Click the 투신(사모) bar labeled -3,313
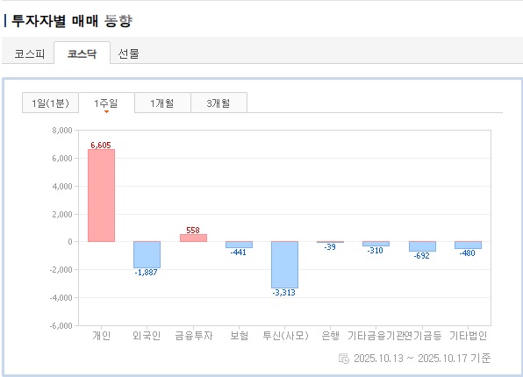 point(284,265)
